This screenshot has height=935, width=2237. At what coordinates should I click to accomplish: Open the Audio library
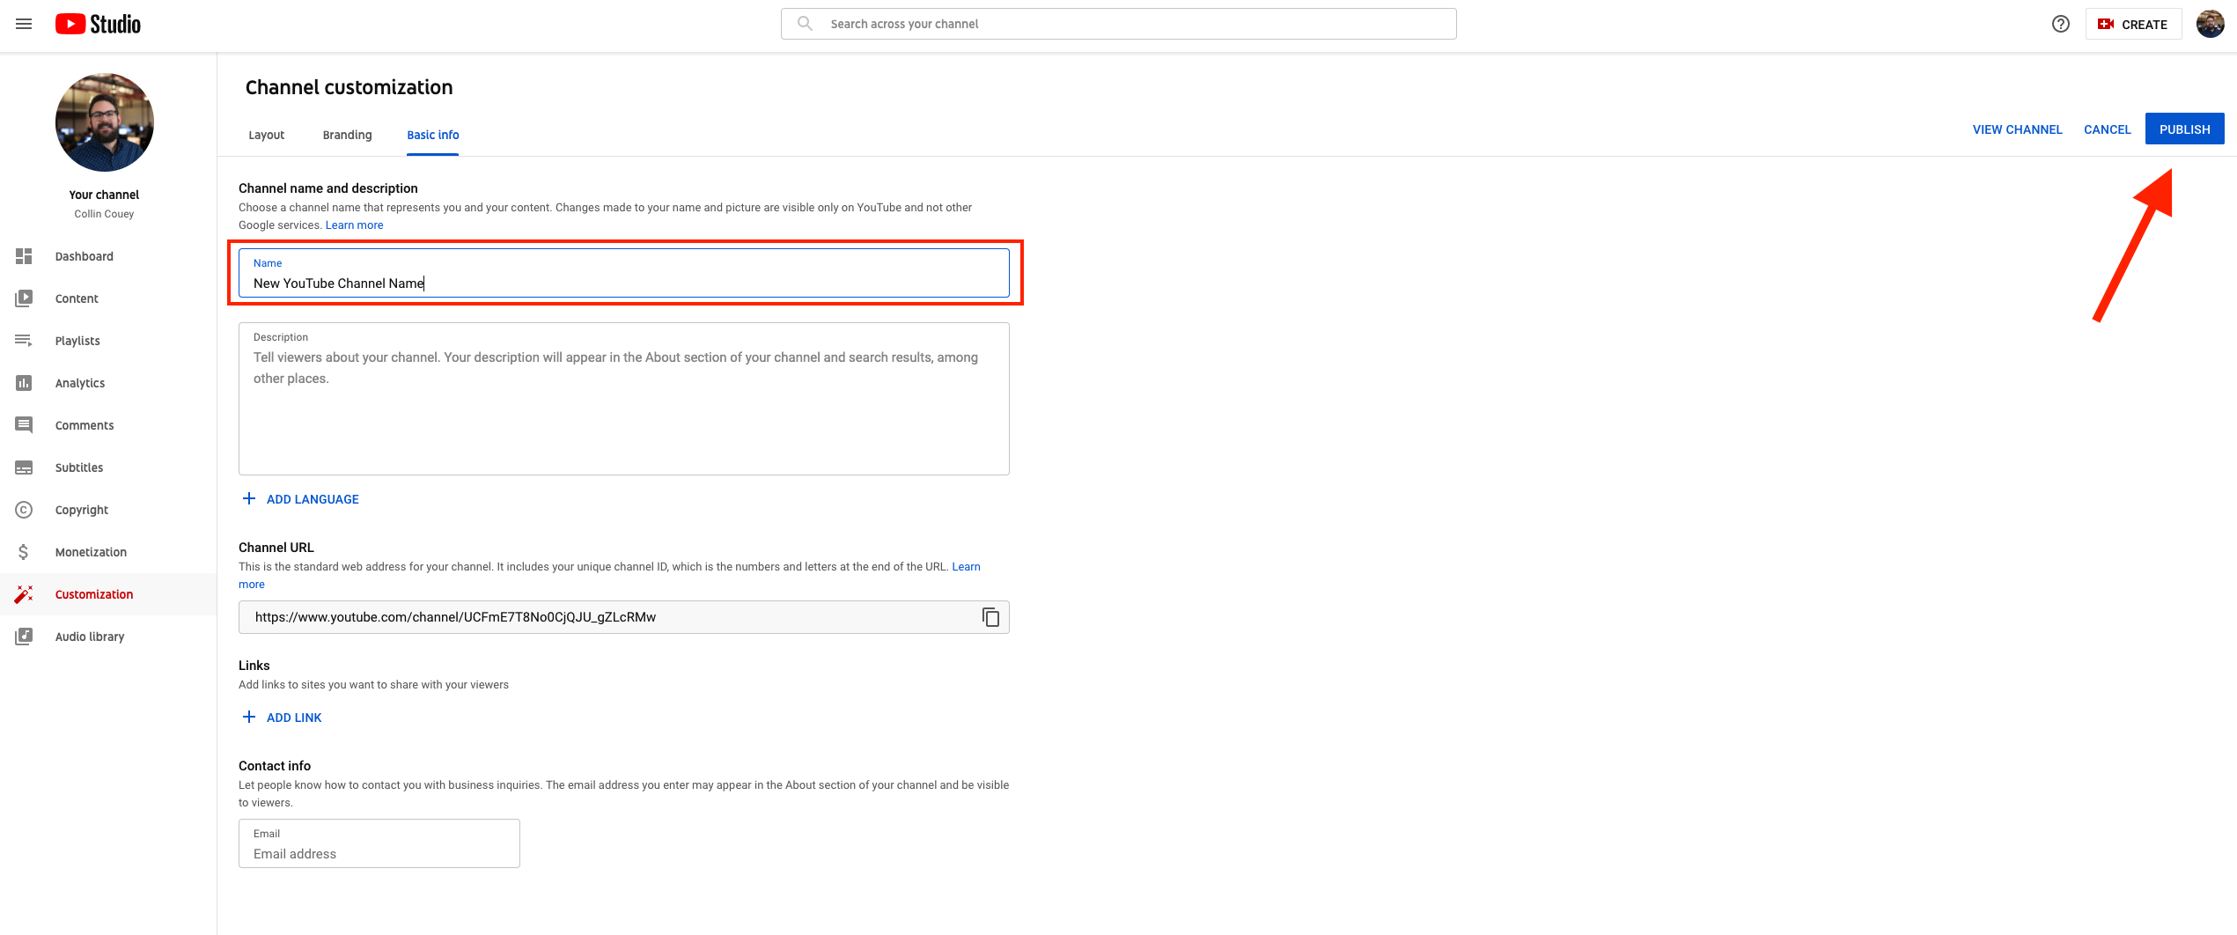tap(90, 637)
